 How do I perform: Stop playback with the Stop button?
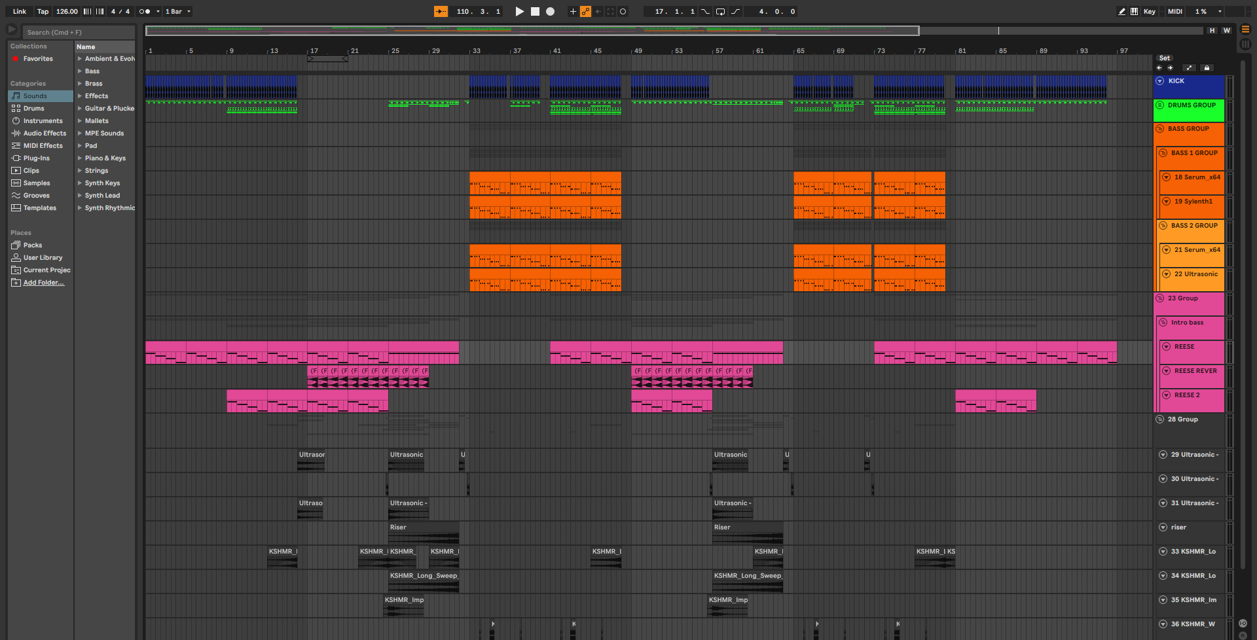pyautogui.click(x=535, y=11)
